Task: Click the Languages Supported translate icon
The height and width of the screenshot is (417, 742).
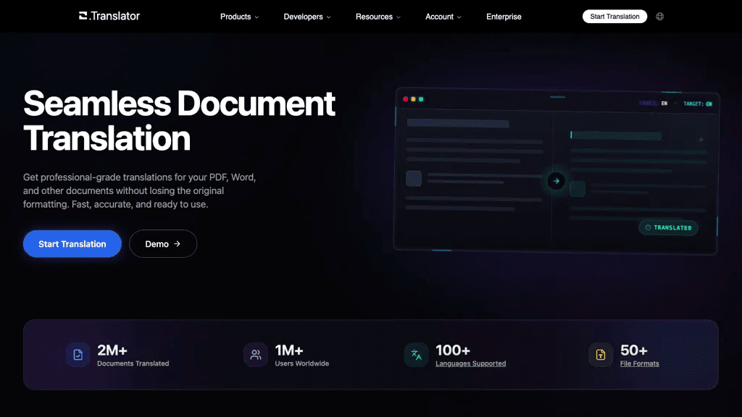Action: 417,355
